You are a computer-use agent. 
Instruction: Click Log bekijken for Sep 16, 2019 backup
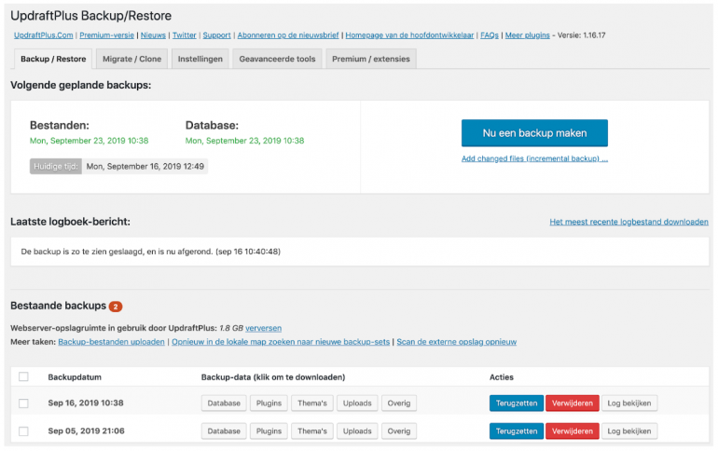click(629, 403)
